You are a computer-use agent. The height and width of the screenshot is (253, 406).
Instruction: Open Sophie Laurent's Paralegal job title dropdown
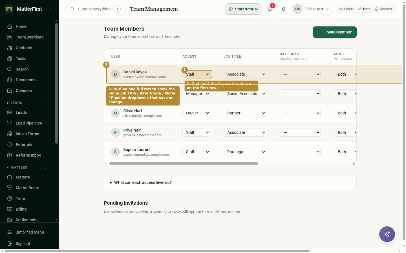pos(245,152)
